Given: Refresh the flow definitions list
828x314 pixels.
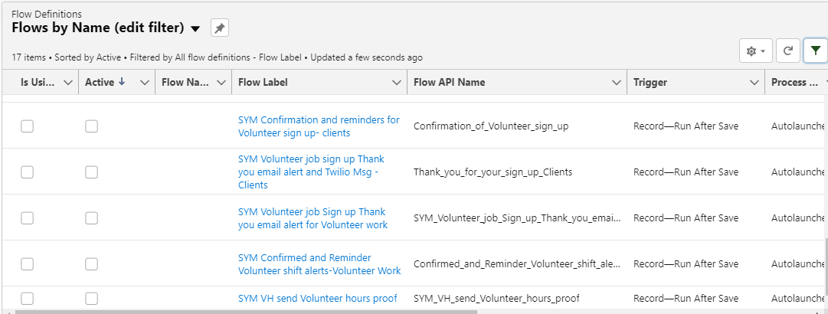Looking at the screenshot, I should (787, 51).
